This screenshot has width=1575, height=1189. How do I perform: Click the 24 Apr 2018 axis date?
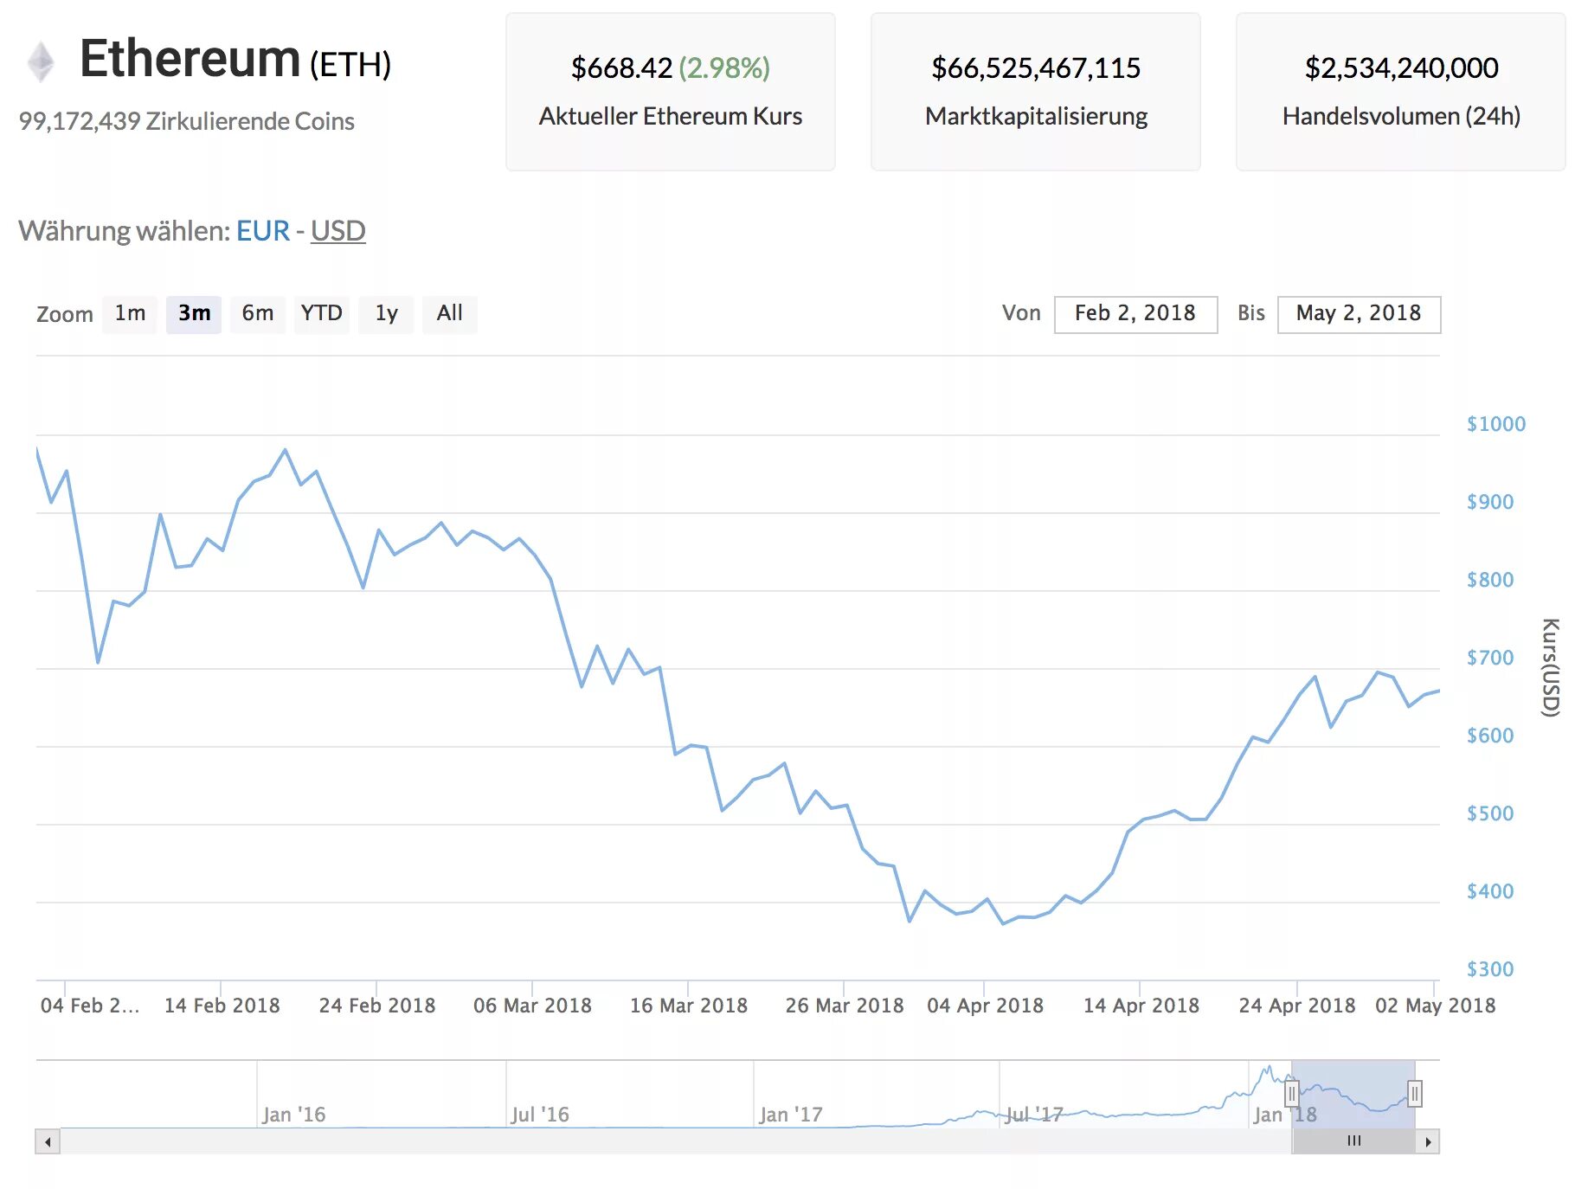click(1297, 1006)
